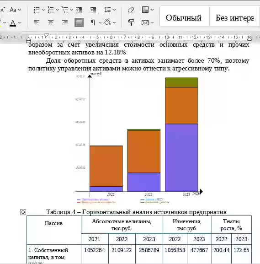The height and width of the screenshot is (264, 260).
Task: Click the paint roller format painter icon
Action: [x=131, y=22]
